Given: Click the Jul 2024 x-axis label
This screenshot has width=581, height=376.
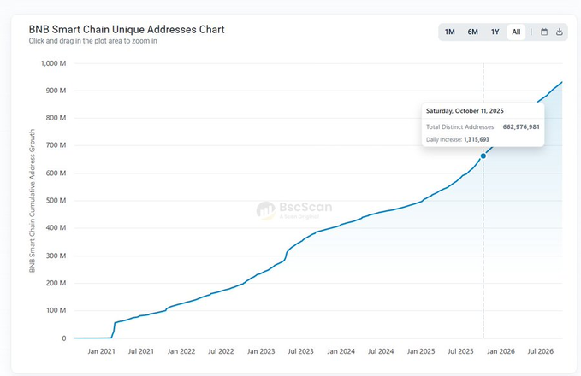Looking at the screenshot, I should [381, 351].
